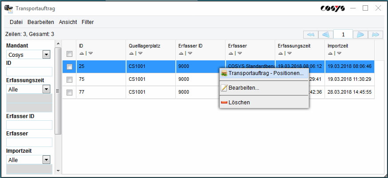Click the Erfassungszeit 19.03.2018 08:06:12 cell

(x=300, y=67)
